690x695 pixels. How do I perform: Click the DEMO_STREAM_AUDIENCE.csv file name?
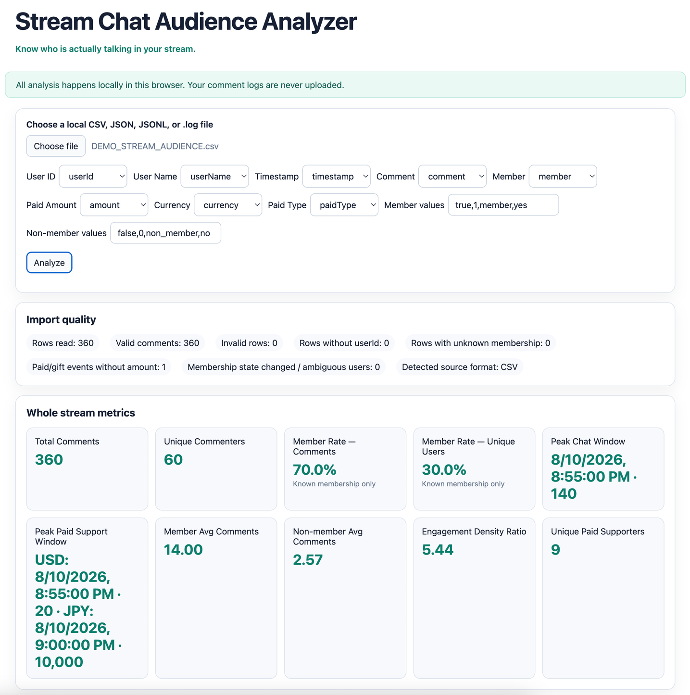155,146
